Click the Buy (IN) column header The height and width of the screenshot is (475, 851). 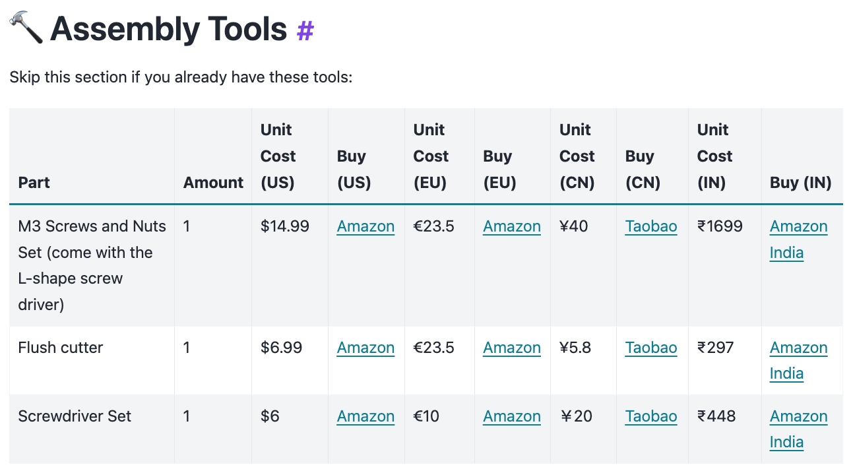800,183
